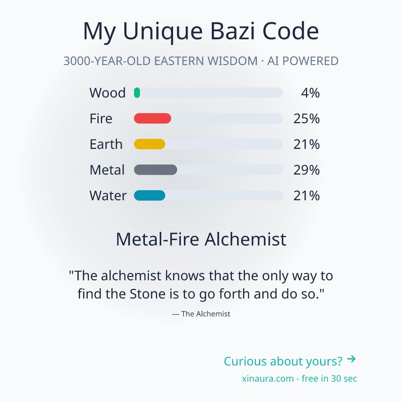
Task: Click the Water element label
Action: [x=108, y=195]
